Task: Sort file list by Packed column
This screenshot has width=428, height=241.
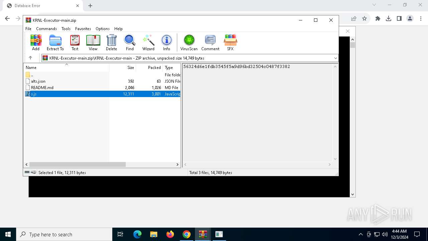Action: click(149, 68)
